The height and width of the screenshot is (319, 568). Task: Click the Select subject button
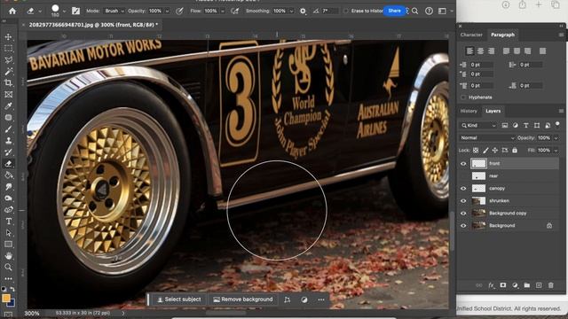(x=179, y=300)
